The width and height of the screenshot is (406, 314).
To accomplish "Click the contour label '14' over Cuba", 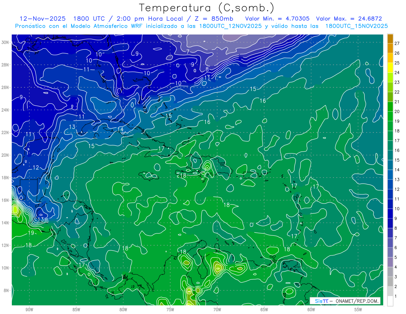I will click(x=120, y=130).
